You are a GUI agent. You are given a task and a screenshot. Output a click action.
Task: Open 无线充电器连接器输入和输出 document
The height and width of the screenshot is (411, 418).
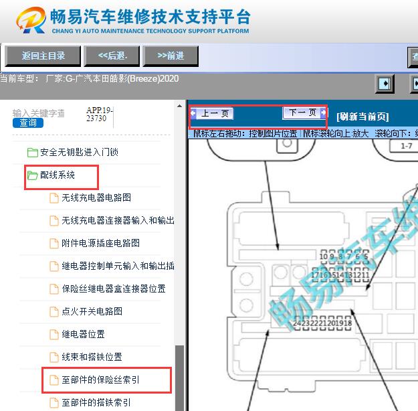pos(118,220)
